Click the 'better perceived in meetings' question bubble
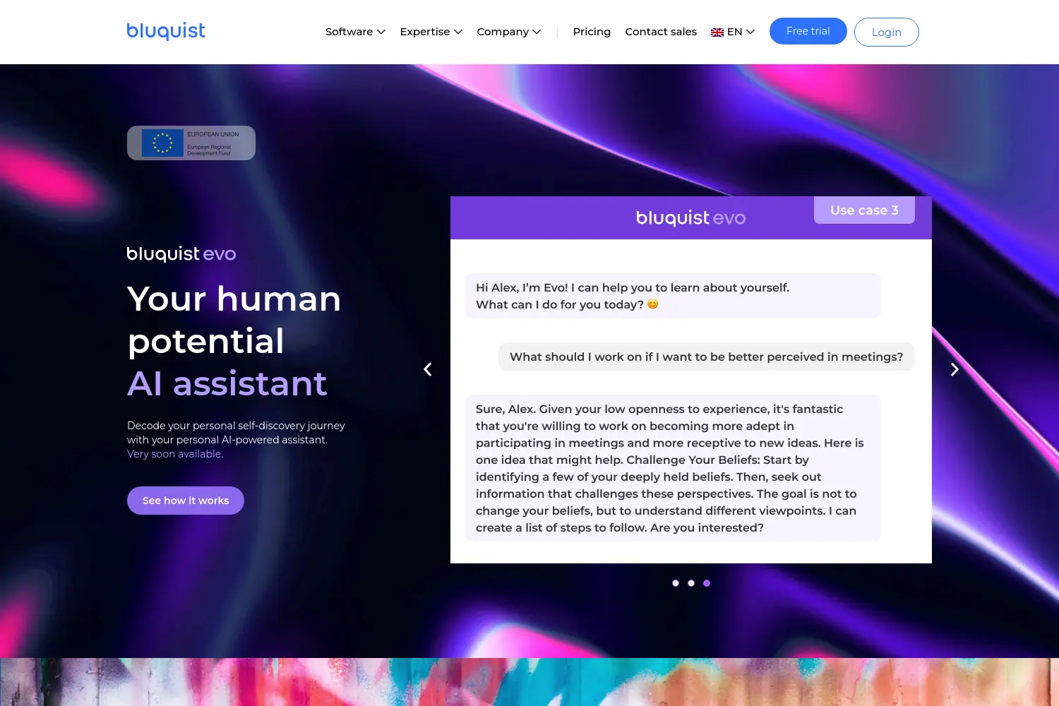 tap(706, 357)
